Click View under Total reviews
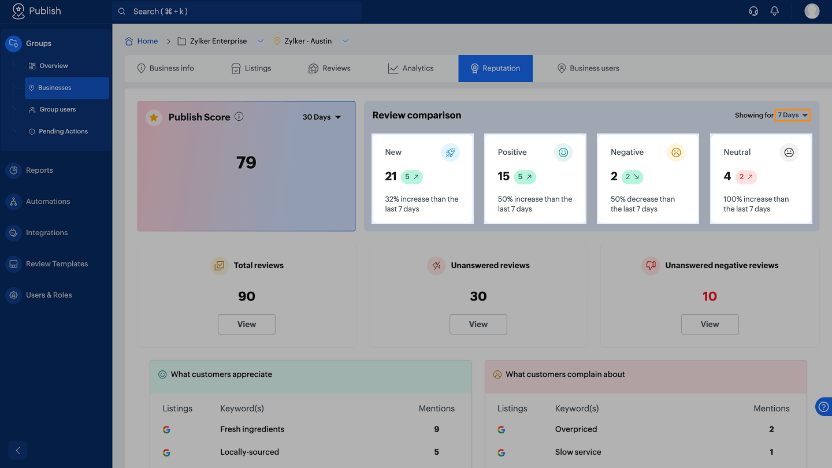Image resolution: width=832 pixels, height=468 pixels. pos(247,324)
